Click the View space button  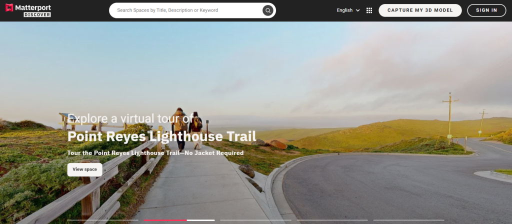(x=85, y=169)
